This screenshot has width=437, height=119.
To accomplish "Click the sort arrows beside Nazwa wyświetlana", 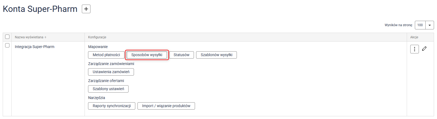I will coord(45,37).
